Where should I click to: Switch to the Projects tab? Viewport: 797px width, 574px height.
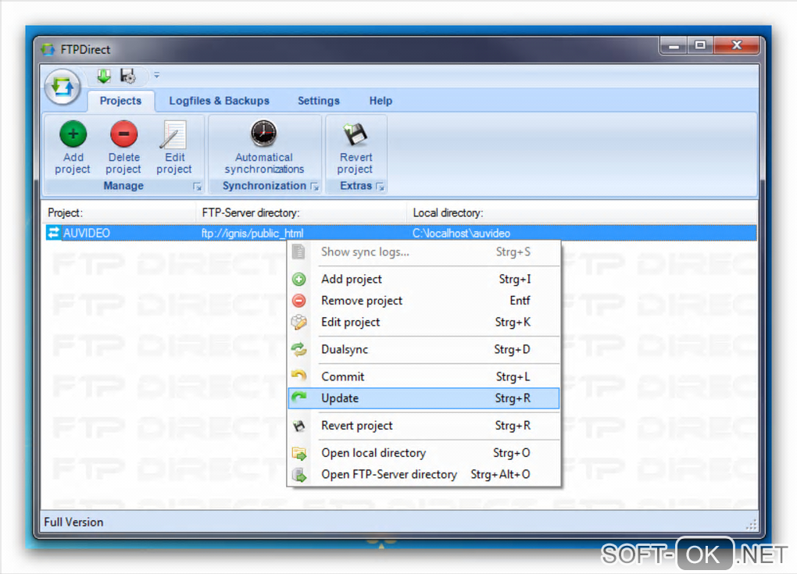pyautogui.click(x=120, y=101)
